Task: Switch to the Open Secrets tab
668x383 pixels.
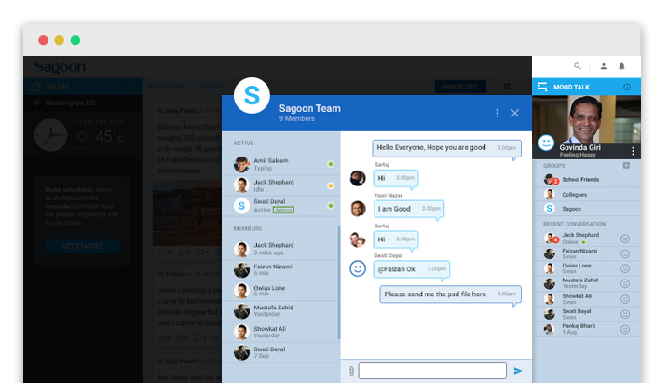Action: [x=166, y=86]
